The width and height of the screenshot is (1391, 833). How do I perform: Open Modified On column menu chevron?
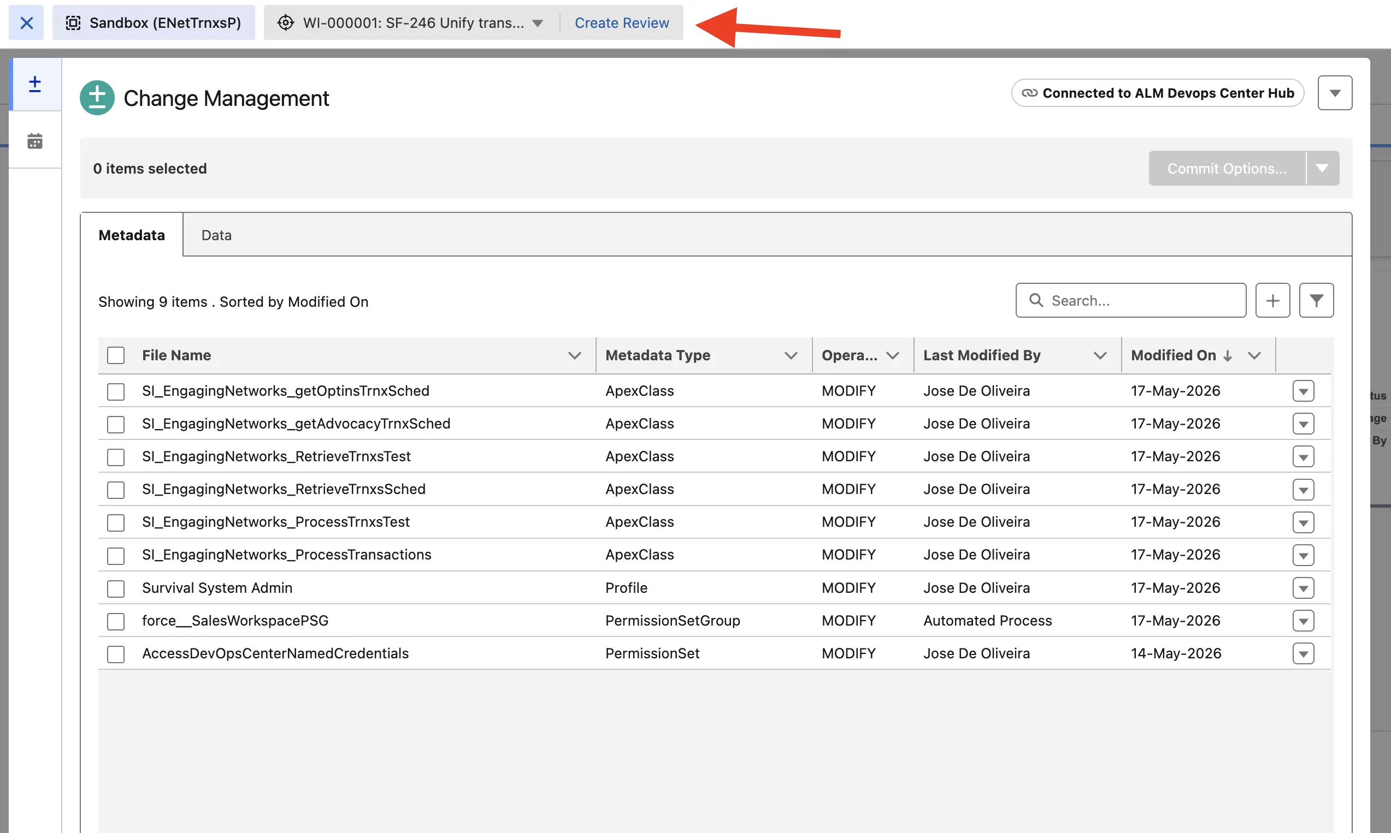coord(1254,355)
